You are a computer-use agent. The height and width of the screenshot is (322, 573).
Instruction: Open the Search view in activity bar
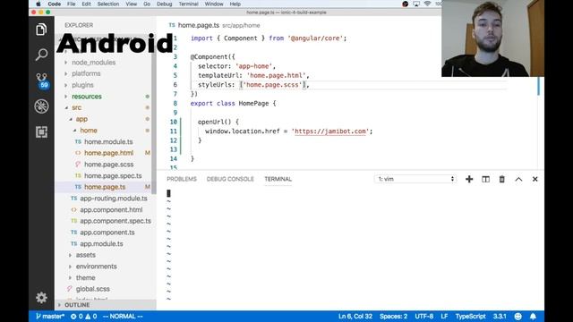[x=41, y=55]
